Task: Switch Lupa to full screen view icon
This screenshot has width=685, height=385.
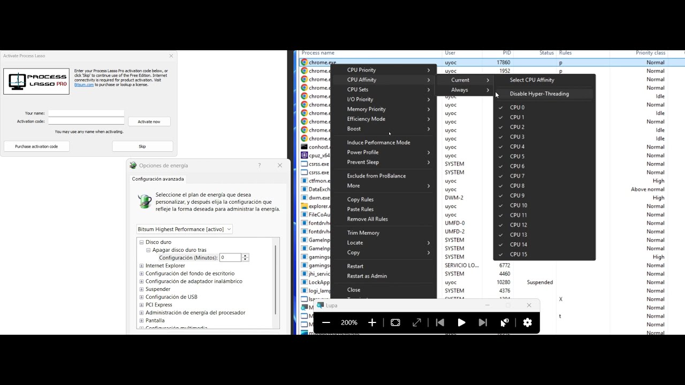Action: click(395, 322)
